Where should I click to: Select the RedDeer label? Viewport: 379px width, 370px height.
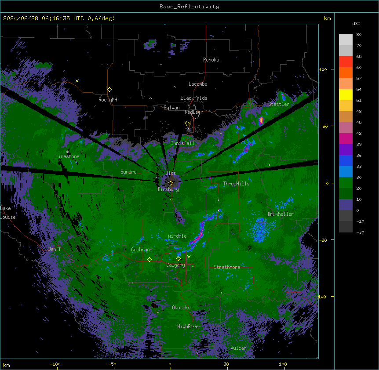click(193, 112)
